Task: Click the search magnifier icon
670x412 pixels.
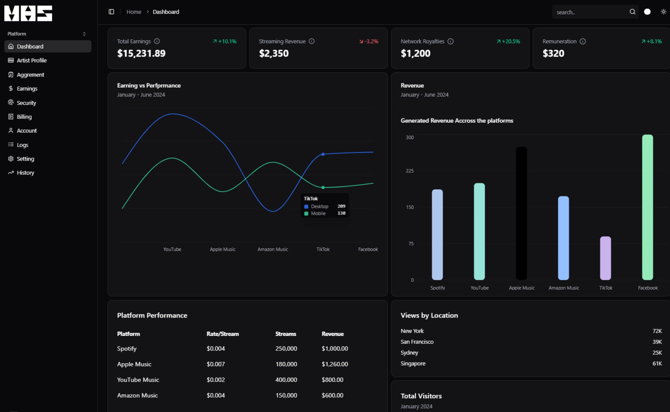Action: tap(632, 12)
